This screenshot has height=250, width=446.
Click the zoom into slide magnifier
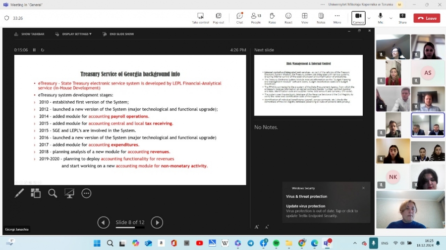pos(53,193)
